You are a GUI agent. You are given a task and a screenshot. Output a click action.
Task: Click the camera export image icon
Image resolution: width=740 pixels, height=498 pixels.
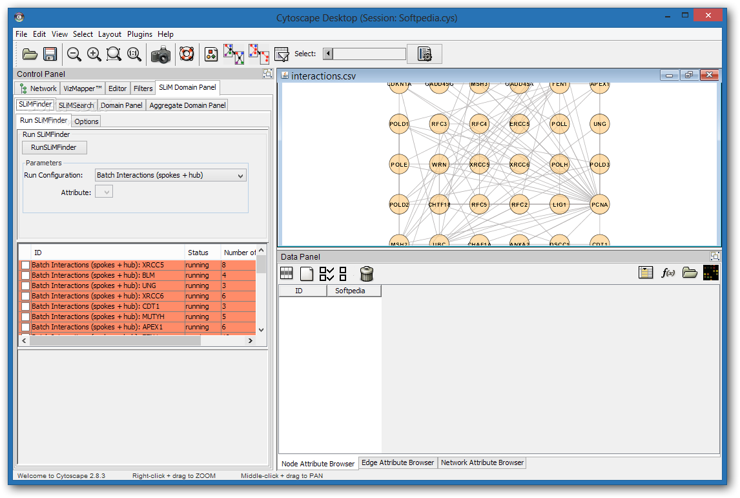point(160,55)
